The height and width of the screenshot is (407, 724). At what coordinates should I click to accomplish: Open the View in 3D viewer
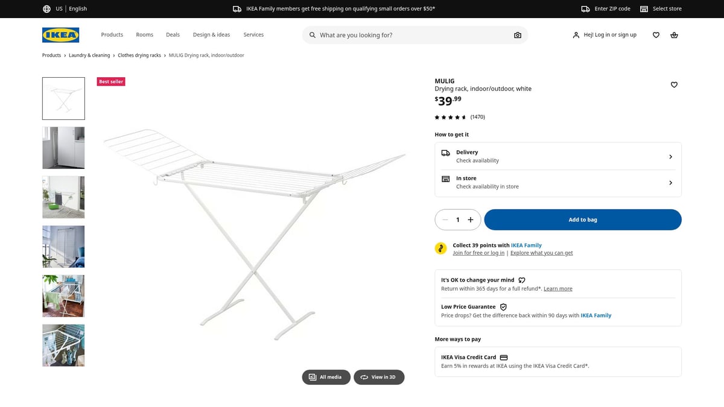coord(379,377)
